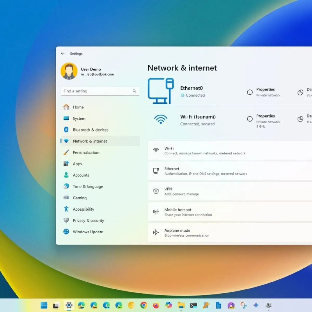Open Home in the Settings sidebar
This screenshot has height=312, width=312.
pyautogui.click(x=100, y=107)
